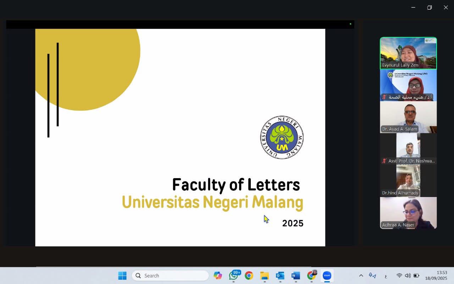Click 'Evynurul Laily Zen' name label
The width and height of the screenshot is (454, 284).
pyautogui.click(x=400, y=65)
